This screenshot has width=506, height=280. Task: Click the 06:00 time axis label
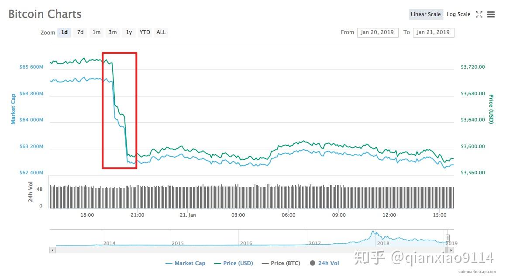[x=289, y=215]
